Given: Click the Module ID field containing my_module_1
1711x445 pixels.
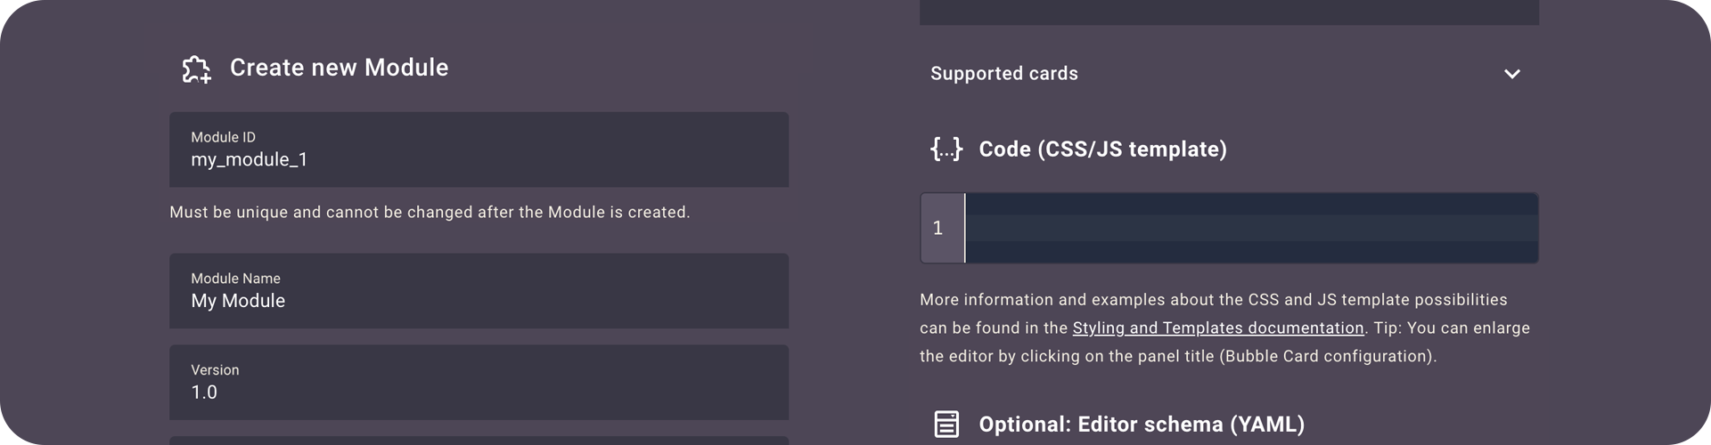Looking at the screenshot, I should pos(479,150).
